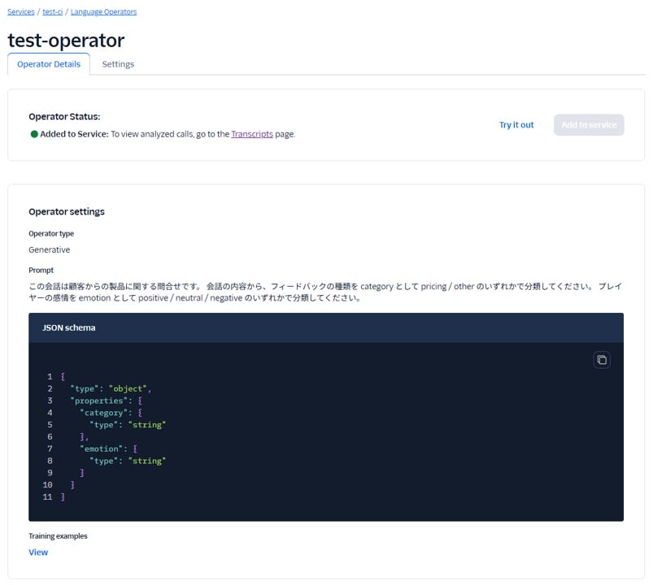
Task: Copy the JSON schema with the copy icon
Action: click(602, 360)
